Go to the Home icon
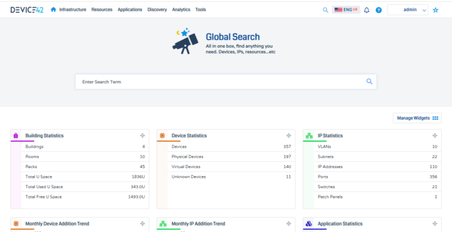 [x=54, y=10]
